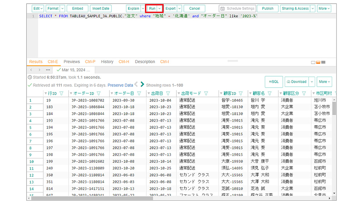Image resolution: width=363 pixels, height=204 pixels.
Task: Open the Edit menu
Action: [x=38, y=9]
